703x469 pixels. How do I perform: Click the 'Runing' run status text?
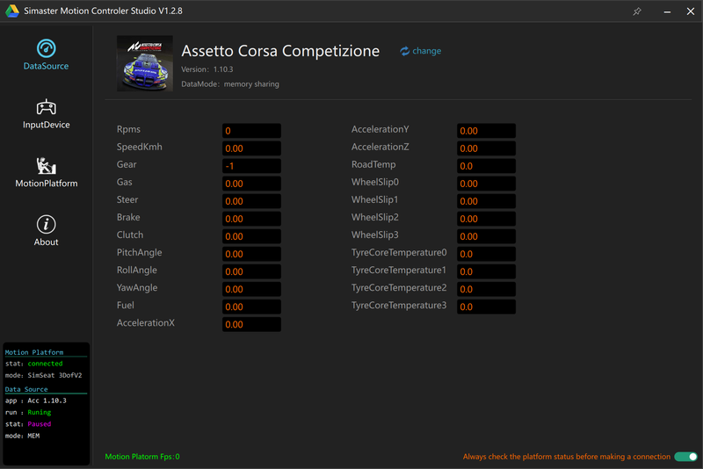40,412
